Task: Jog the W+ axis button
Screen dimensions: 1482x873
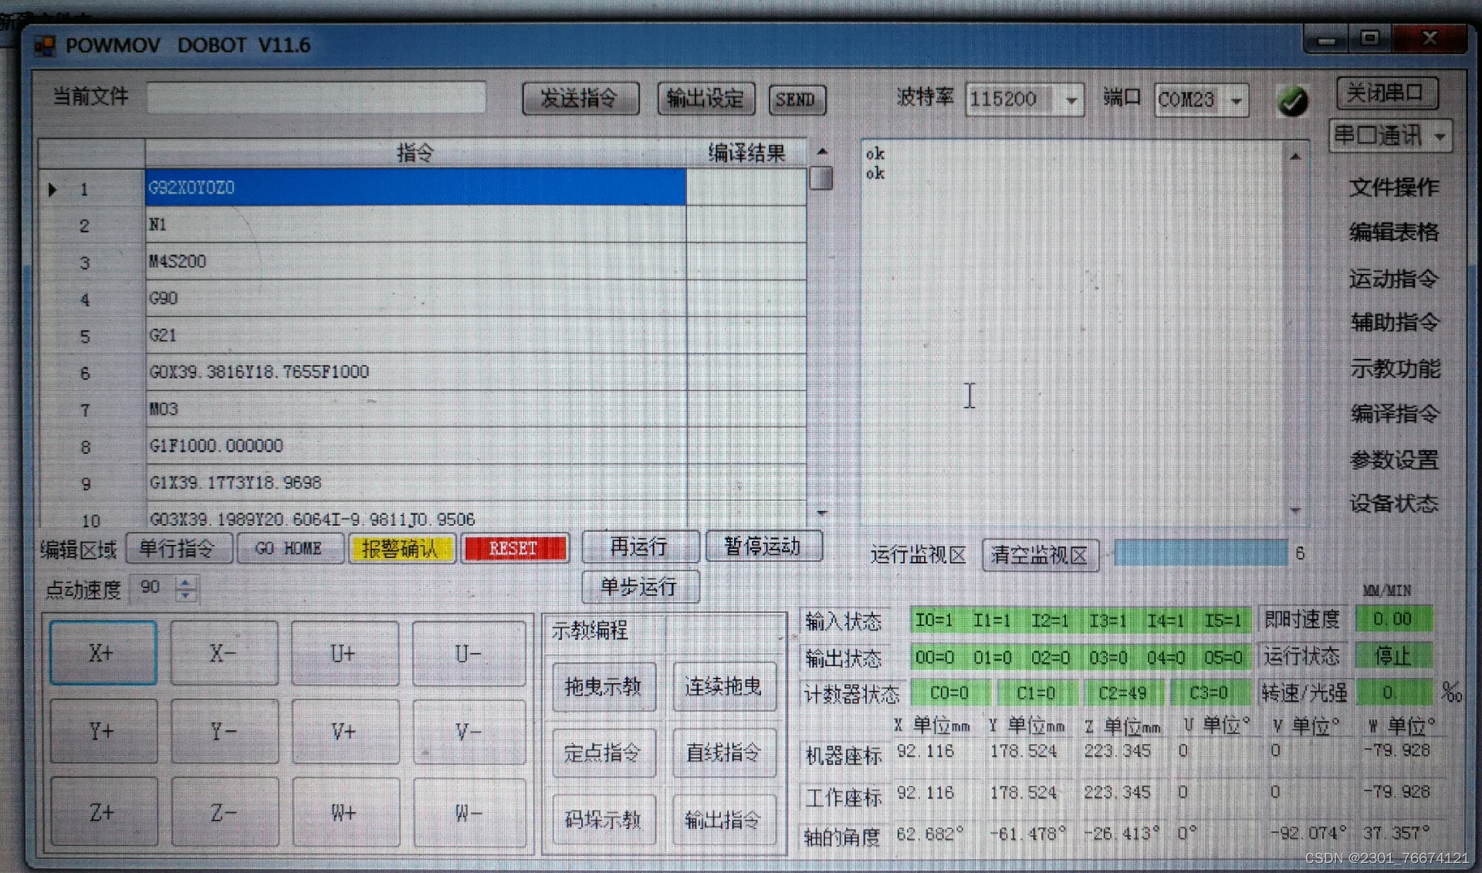Action: point(345,812)
